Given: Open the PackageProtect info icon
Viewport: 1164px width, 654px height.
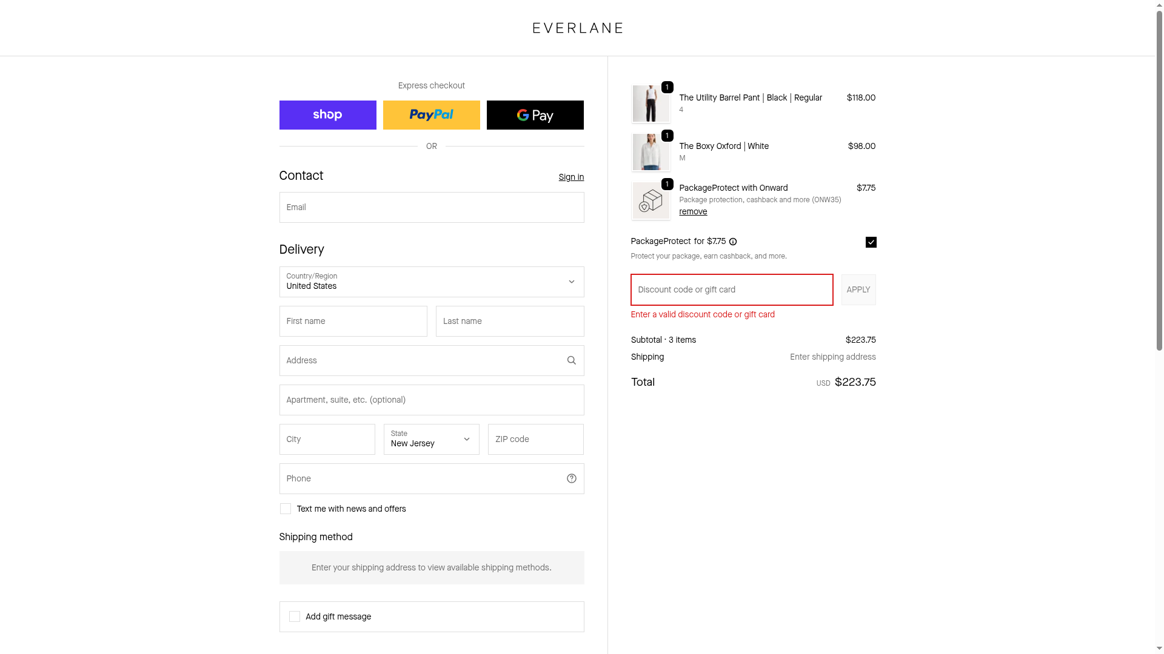Looking at the screenshot, I should point(733,242).
